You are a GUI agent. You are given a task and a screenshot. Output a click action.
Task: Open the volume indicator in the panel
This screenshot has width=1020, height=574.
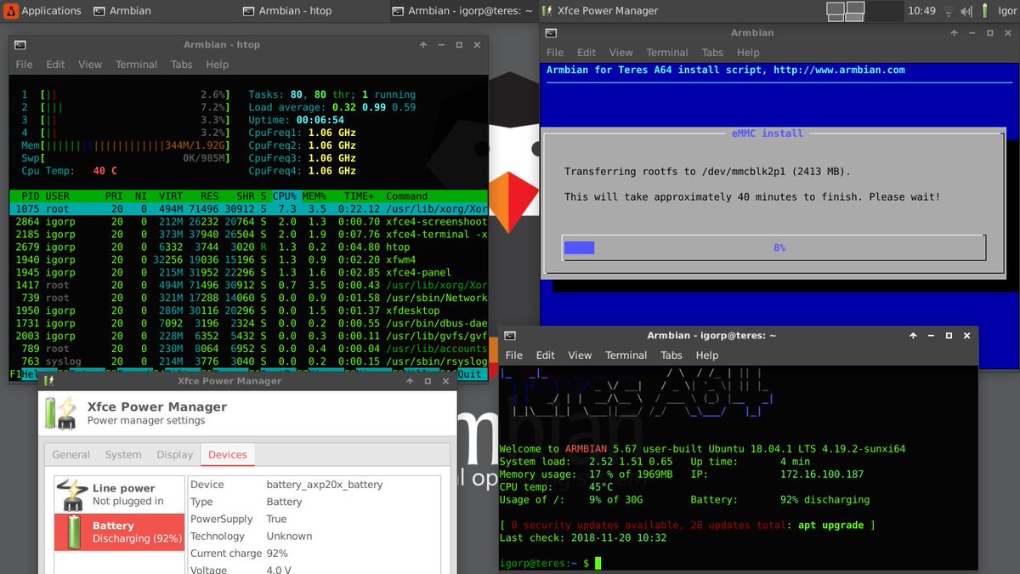966,11
